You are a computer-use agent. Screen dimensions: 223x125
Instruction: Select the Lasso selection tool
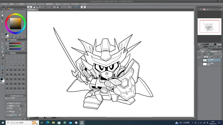click(2, 24)
